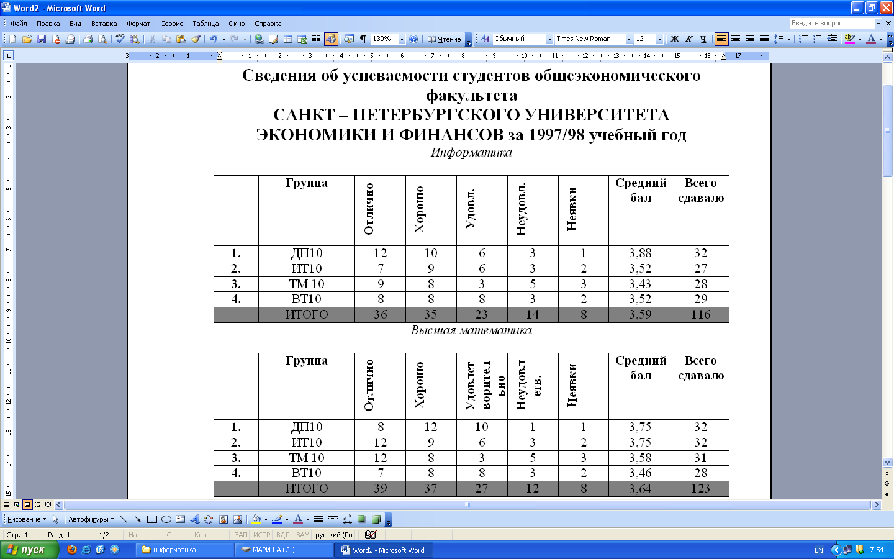The height and width of the screenshot is (559, 894).
Task: Switch to информатика taskbar window
Action: pyautogui.click(x=184, y=550)
